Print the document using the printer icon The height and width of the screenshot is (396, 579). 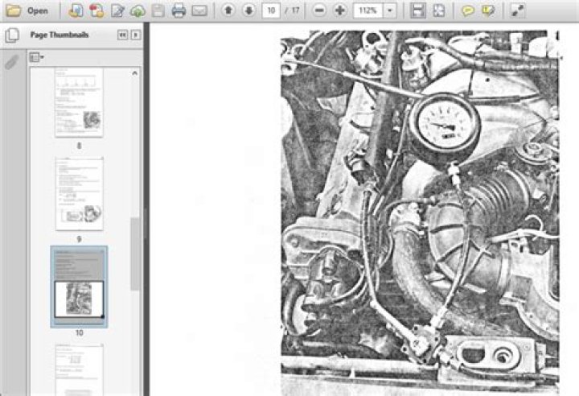coord(179,10)
